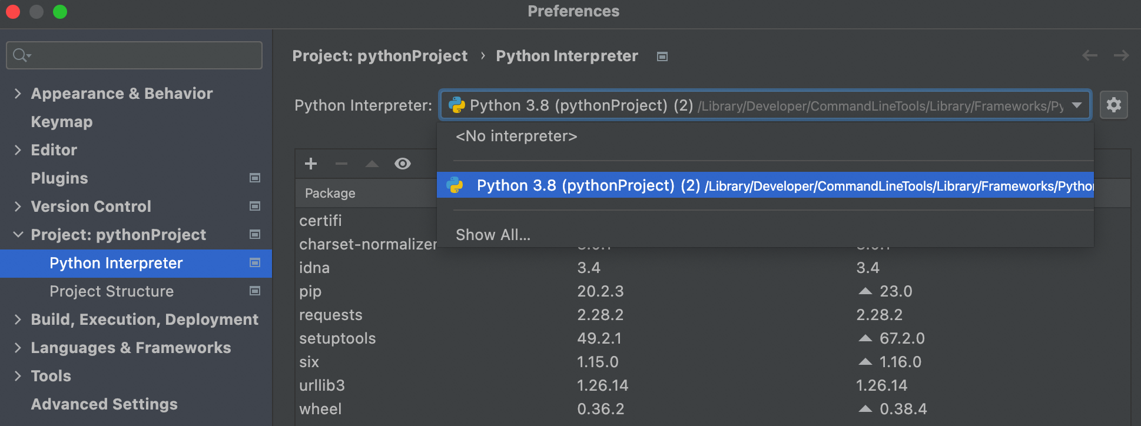Expand the Appearance & Behavior section
Viewport: 1141px width, 426px height.
(18, 93)
